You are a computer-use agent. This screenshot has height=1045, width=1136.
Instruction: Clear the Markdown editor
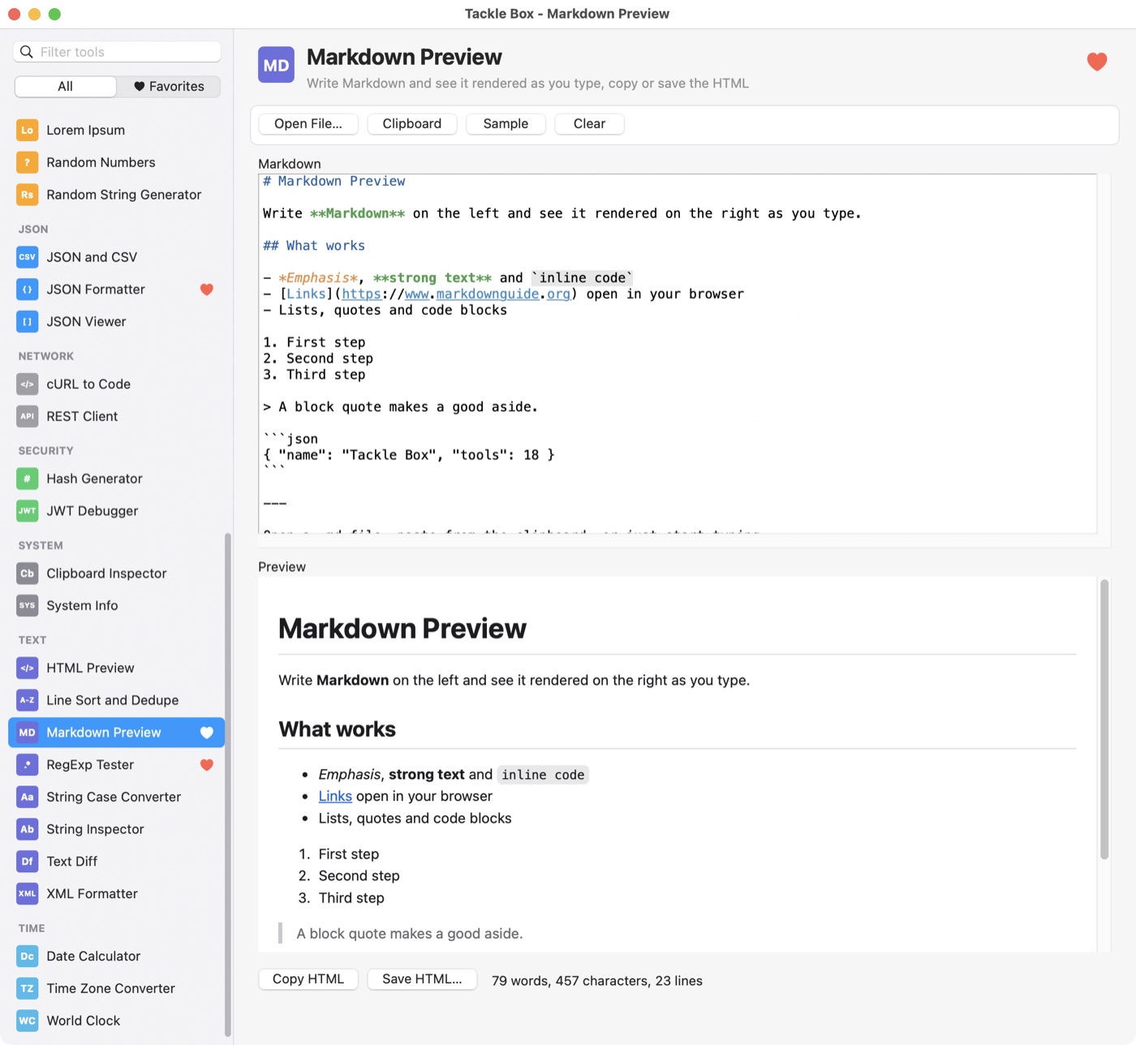589,124
